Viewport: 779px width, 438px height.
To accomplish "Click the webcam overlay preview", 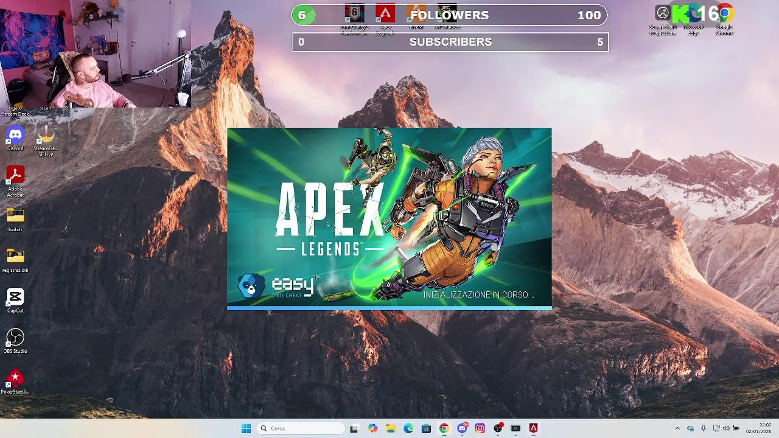I will [x=96, y=54].
